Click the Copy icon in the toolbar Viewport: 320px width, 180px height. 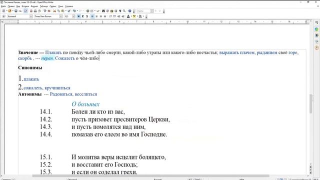pyautogui.click(x=58, y=11)
